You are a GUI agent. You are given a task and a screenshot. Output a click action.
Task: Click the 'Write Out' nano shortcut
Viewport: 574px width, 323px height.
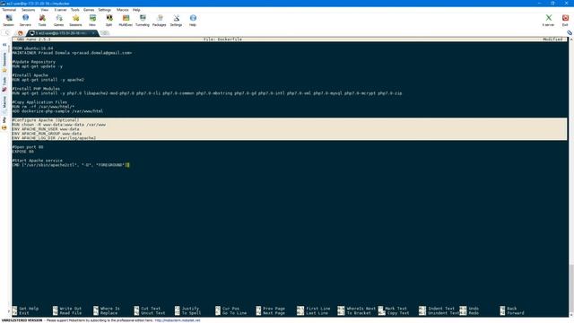[x=67, y=309]
